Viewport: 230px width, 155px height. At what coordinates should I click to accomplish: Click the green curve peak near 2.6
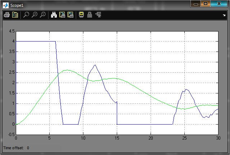(x=67, y=70)
